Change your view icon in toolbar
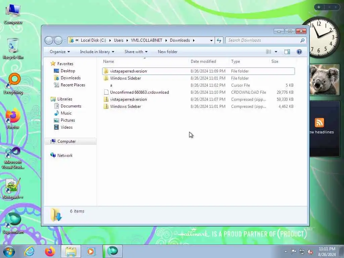344x258 pixels. (x=268, y=52)
